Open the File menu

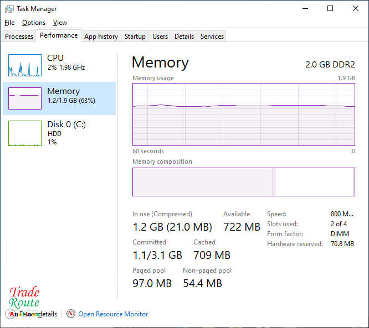point(9,23)
